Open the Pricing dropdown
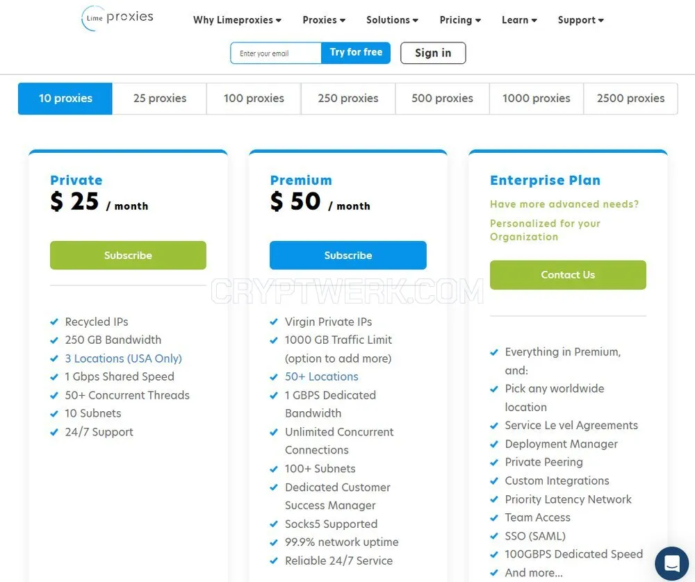 point(460,20)
